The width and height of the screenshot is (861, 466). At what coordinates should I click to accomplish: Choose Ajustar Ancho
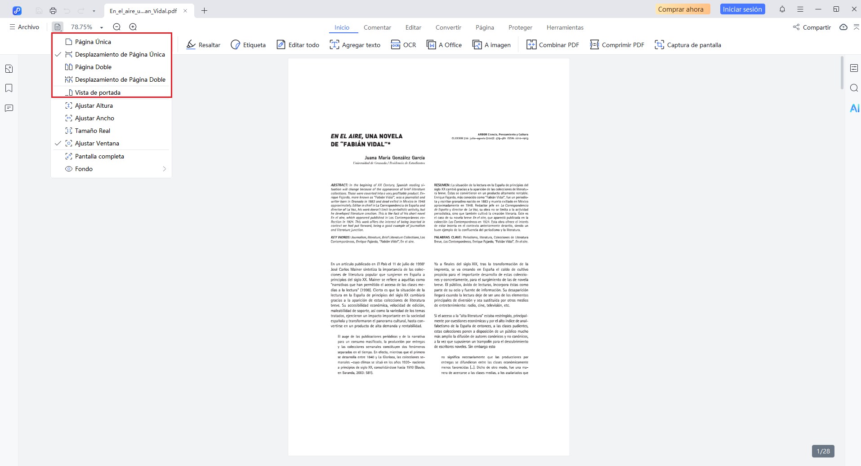(112, 118)
